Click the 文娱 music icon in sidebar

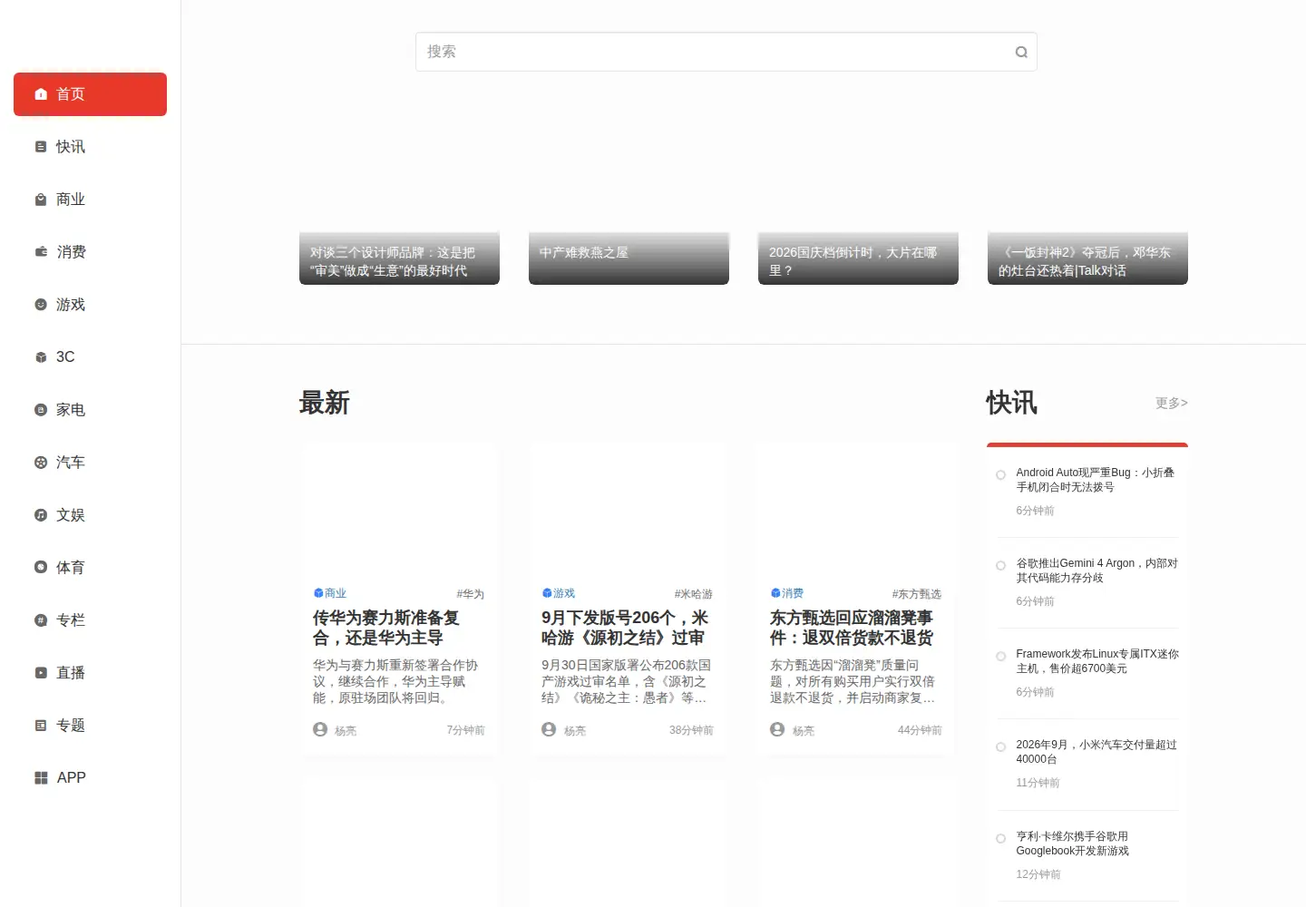(41, 515)
